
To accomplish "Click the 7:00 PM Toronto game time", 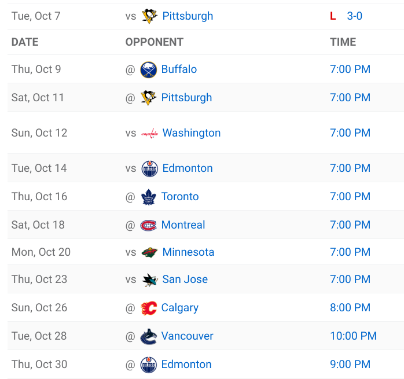I will 350,197.
